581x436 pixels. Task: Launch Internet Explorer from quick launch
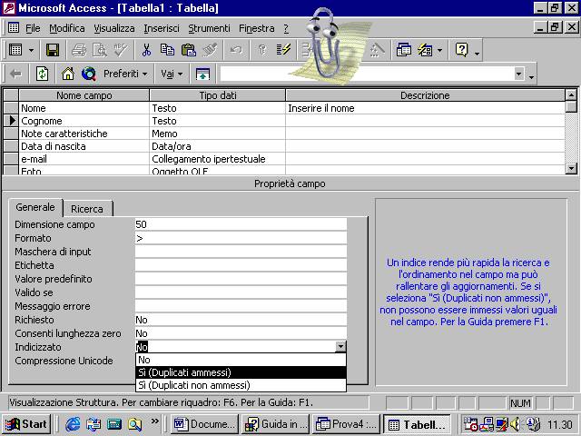73,424
